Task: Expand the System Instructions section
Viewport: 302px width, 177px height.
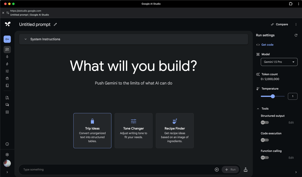Action: 25,39
